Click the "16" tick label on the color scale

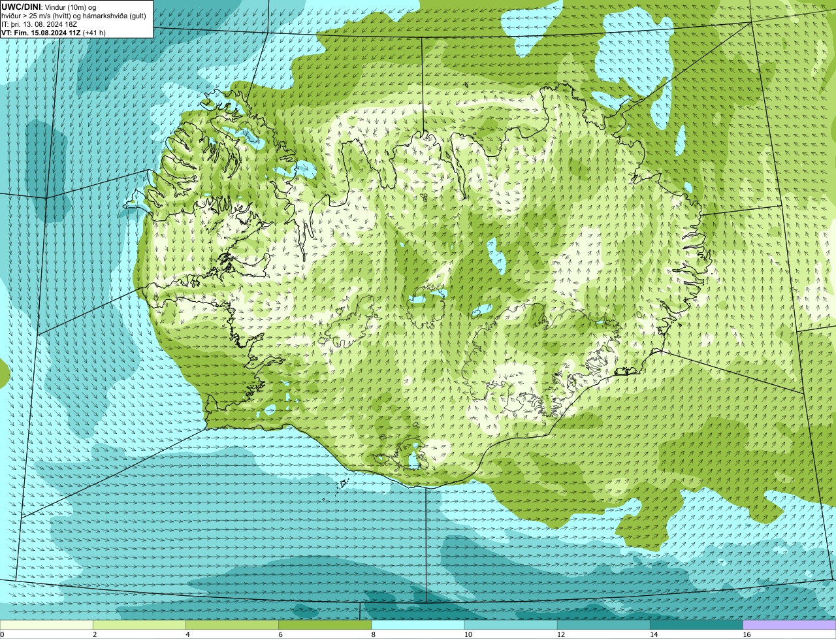(747, 634)
